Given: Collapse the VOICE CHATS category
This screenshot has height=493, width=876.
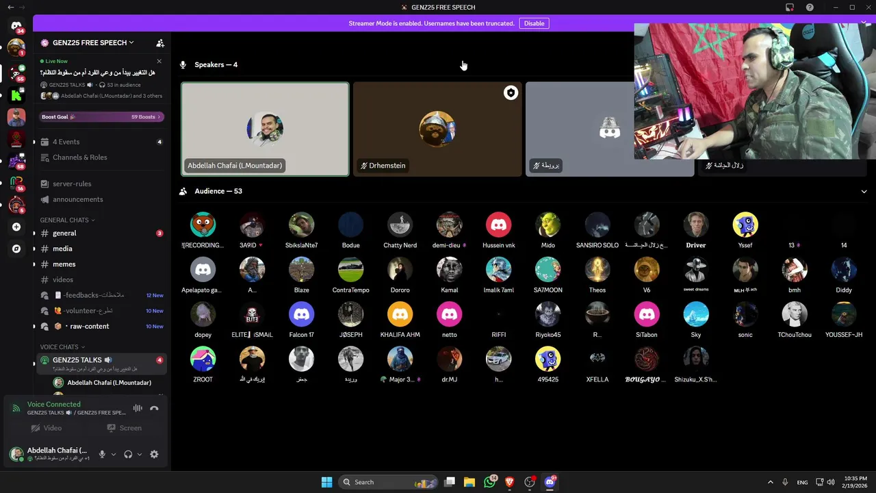Looking at the screenshot, I should 62,347.
